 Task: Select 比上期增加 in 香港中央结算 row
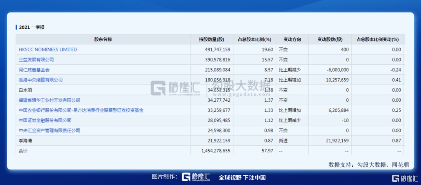290,80
